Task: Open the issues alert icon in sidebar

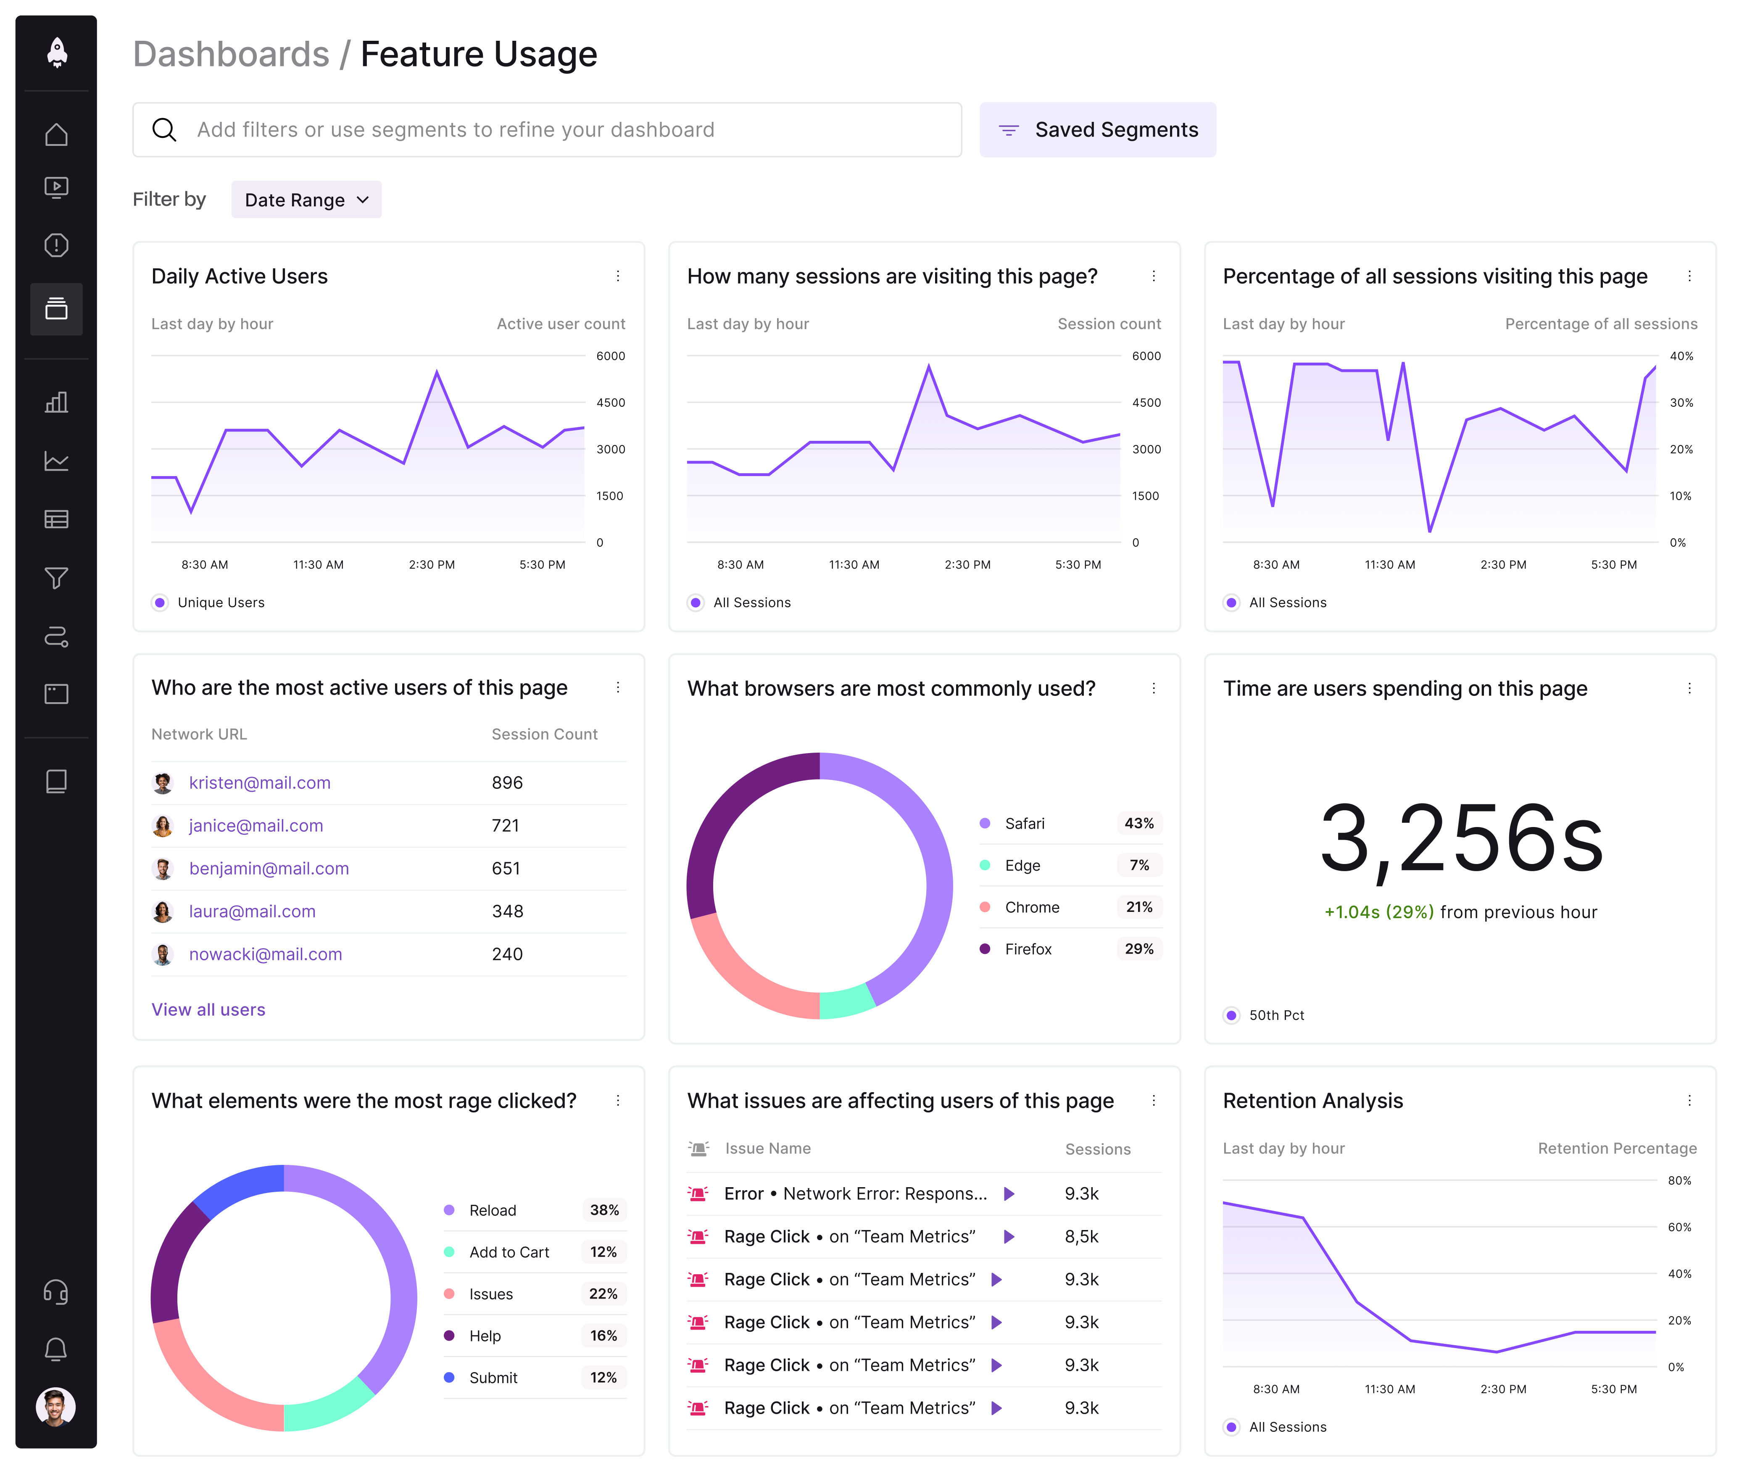Action: [56, 245]
